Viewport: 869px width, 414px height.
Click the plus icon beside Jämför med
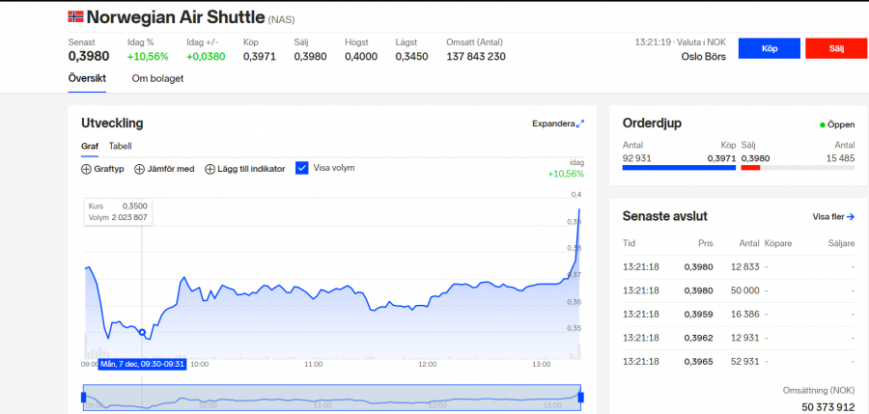(139, 169)
